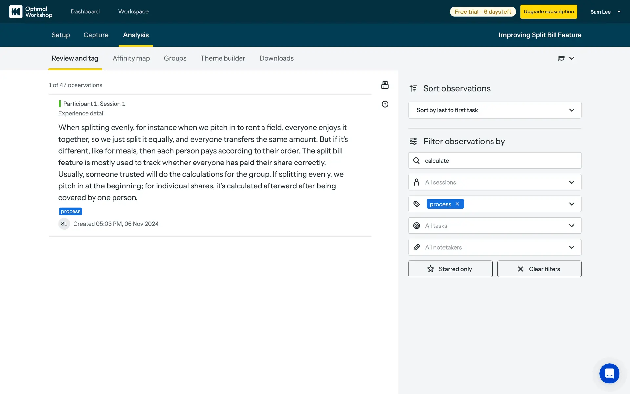Viewport: 630px width, 394px height.
Task: Click the SL notetaker avatar
Action: pyautogui.click(x=64, y=224)
